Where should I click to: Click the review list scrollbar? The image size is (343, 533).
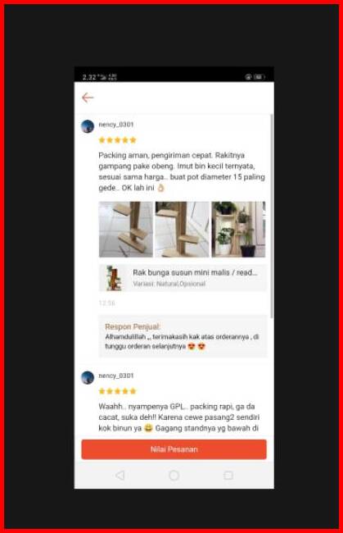(272, 216)
